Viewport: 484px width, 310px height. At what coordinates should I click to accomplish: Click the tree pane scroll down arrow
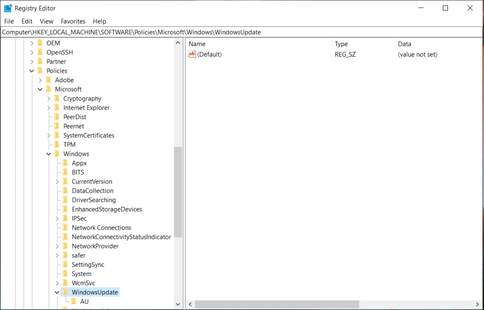pyautogui.click(x=178, y=304)
